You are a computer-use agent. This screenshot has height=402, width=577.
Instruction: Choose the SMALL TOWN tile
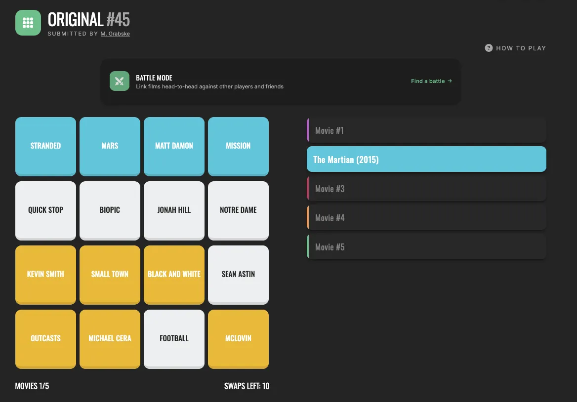[110, 275]
